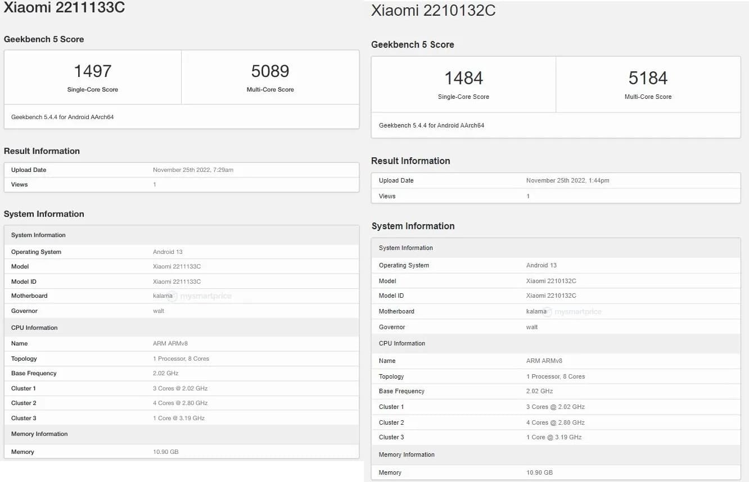Click 4 Cores @ 2.80 GHz in 2211133C result
The height and width of the screenshot is (482, 749).
click(x=180, y=403)
